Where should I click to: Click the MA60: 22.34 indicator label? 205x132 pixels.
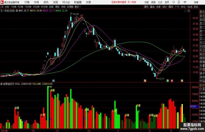pos(61,11)
